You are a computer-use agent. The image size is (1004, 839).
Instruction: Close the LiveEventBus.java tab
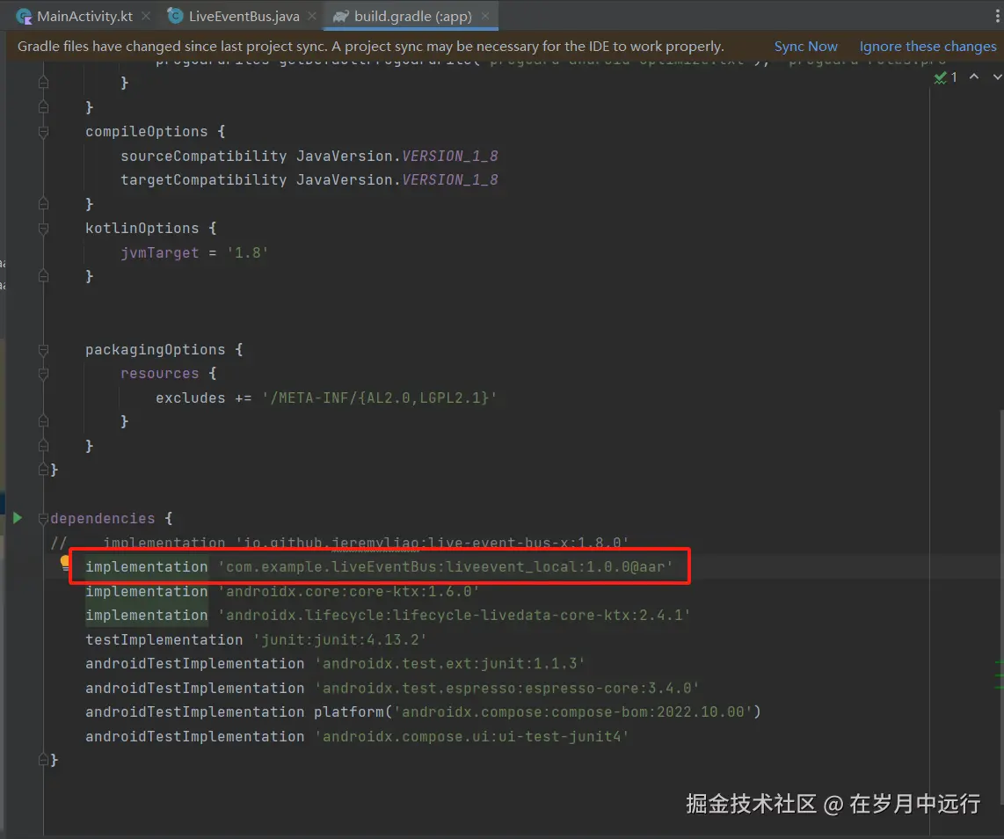point(312,16)
